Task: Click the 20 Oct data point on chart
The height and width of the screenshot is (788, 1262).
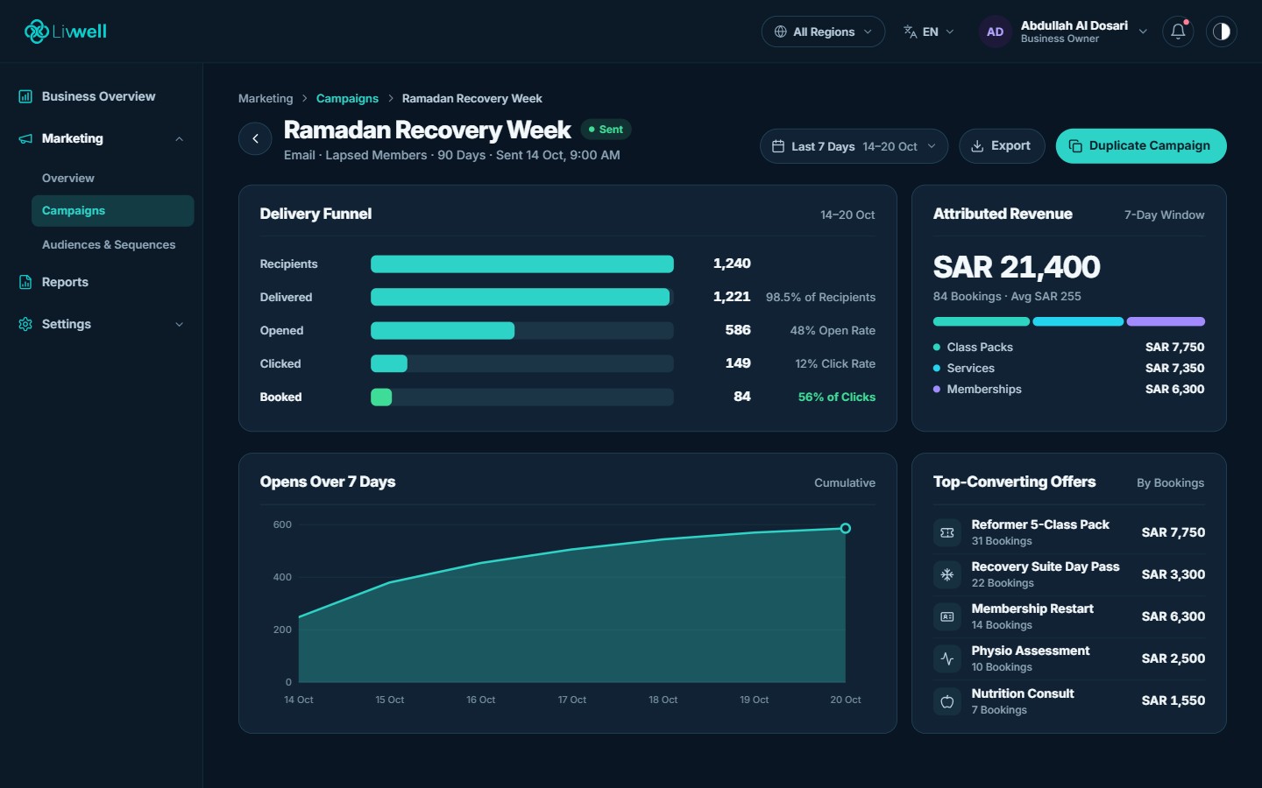Action: pos(846,528)
